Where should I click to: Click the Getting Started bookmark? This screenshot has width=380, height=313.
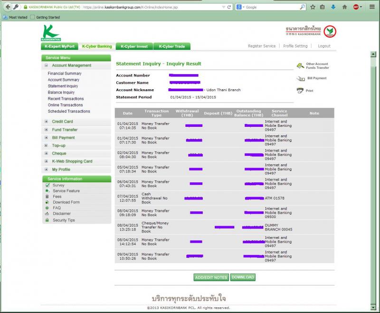point(45,18)
